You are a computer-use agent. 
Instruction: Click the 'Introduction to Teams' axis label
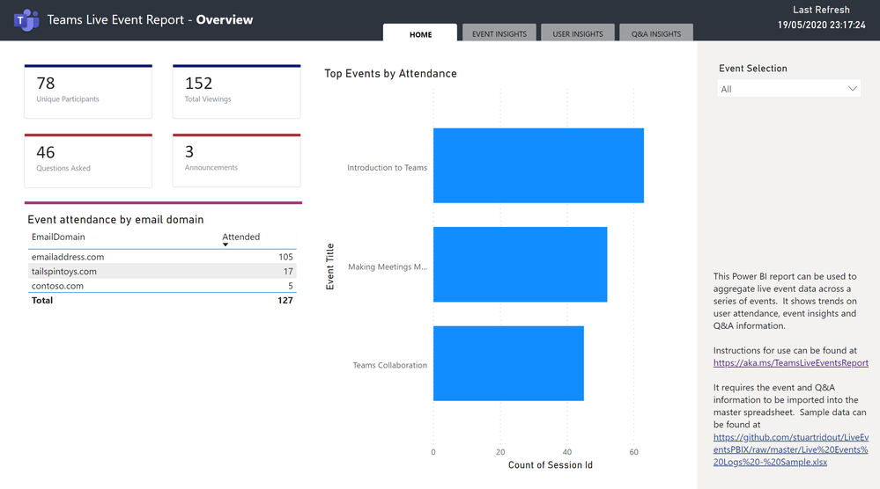click(x=387, y=167)
